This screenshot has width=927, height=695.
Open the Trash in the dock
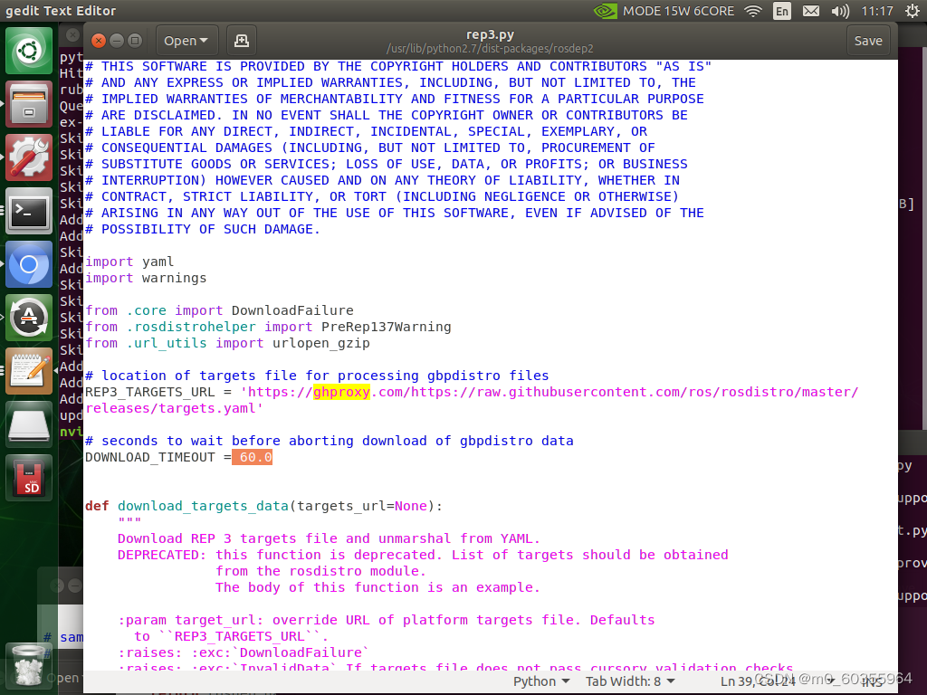(x=28, y=667)
